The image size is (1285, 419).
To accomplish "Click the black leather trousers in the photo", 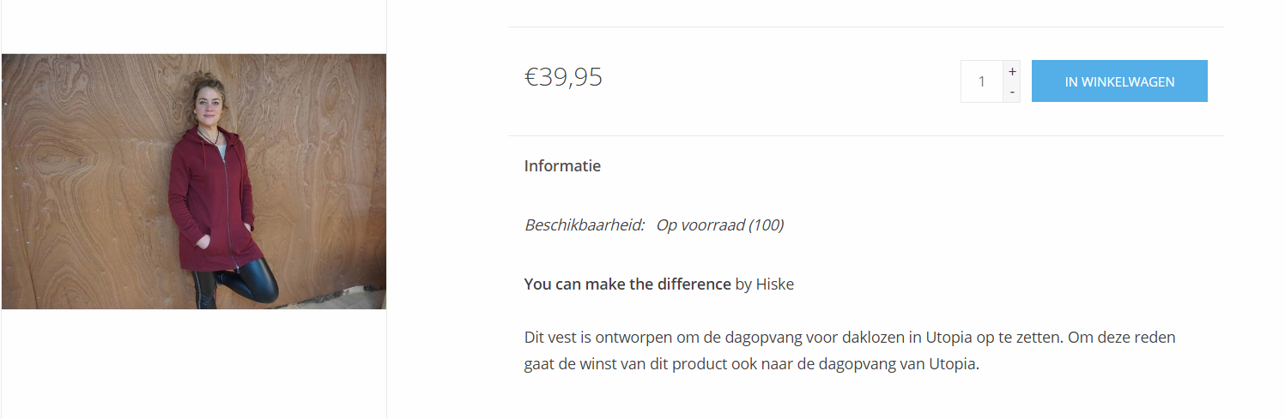I will tap(243, 283).
